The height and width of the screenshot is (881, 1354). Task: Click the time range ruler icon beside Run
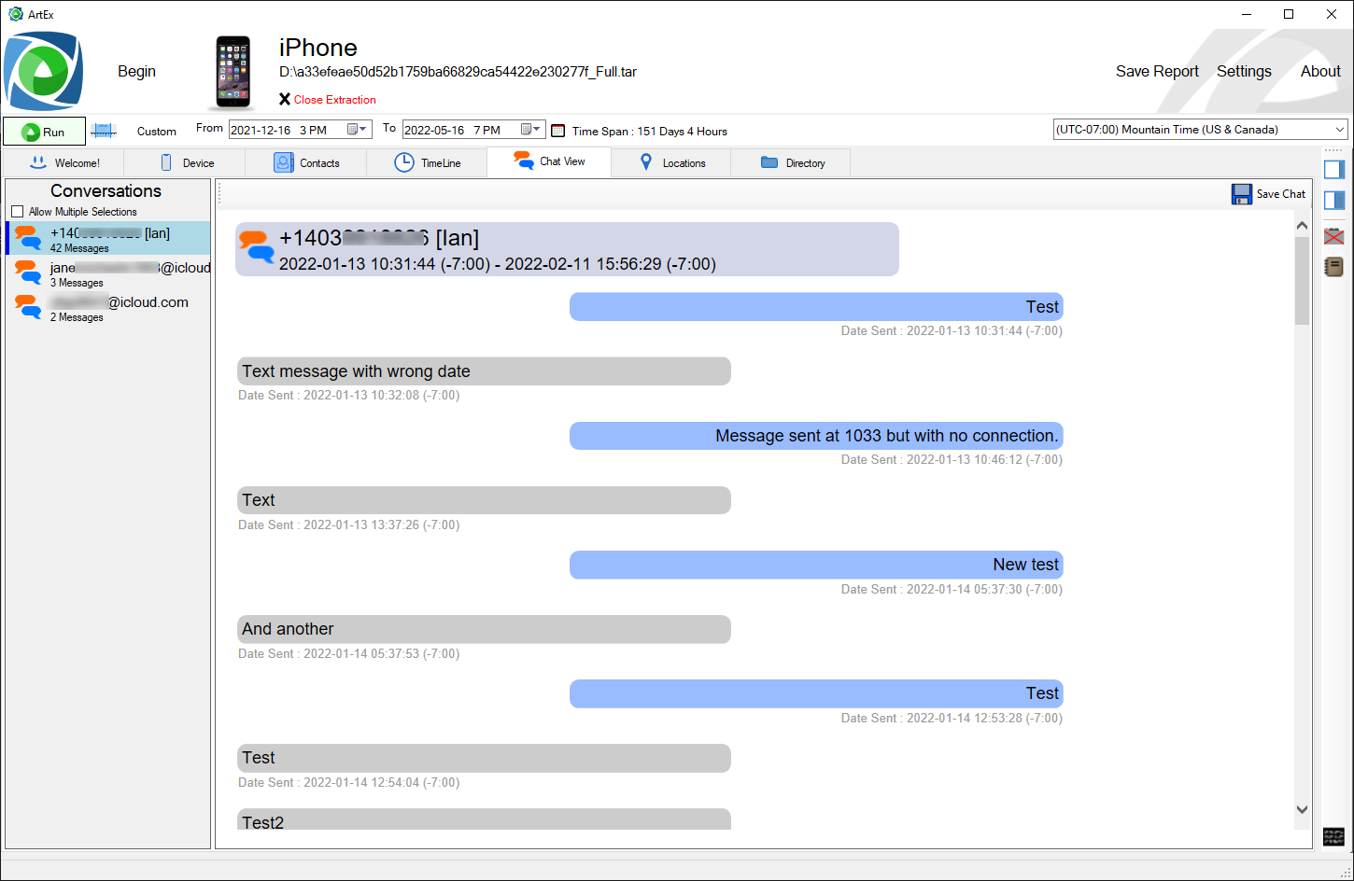(x=104, y=132)
